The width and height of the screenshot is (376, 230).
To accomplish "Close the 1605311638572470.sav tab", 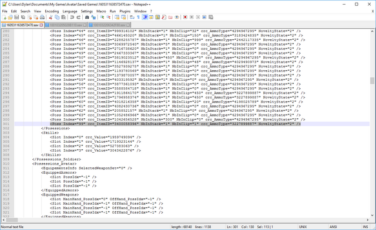I will click(41, 25).
